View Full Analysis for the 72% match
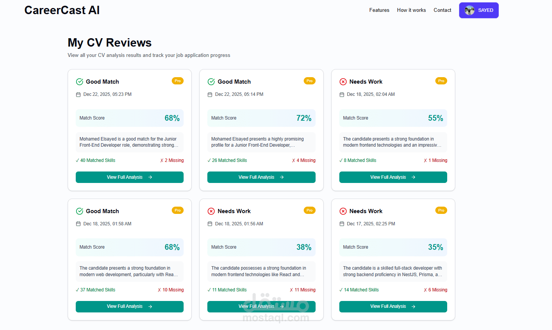The height and width of the screenshot is (330, 552). pyautogui.click(x=261, y=177)
